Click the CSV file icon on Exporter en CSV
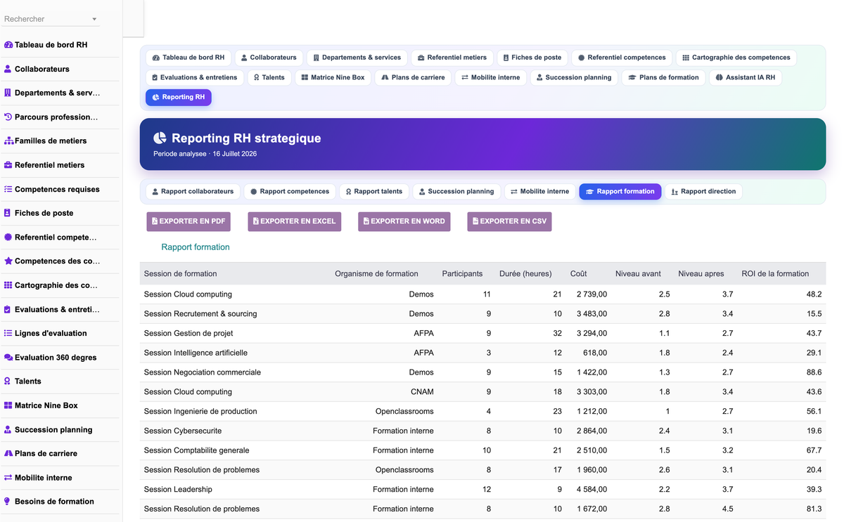This screenshot has height=522, width=844. tap(475, 221)
